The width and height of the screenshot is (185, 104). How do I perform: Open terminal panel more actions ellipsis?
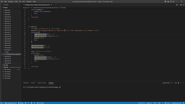tap(181, 83)
